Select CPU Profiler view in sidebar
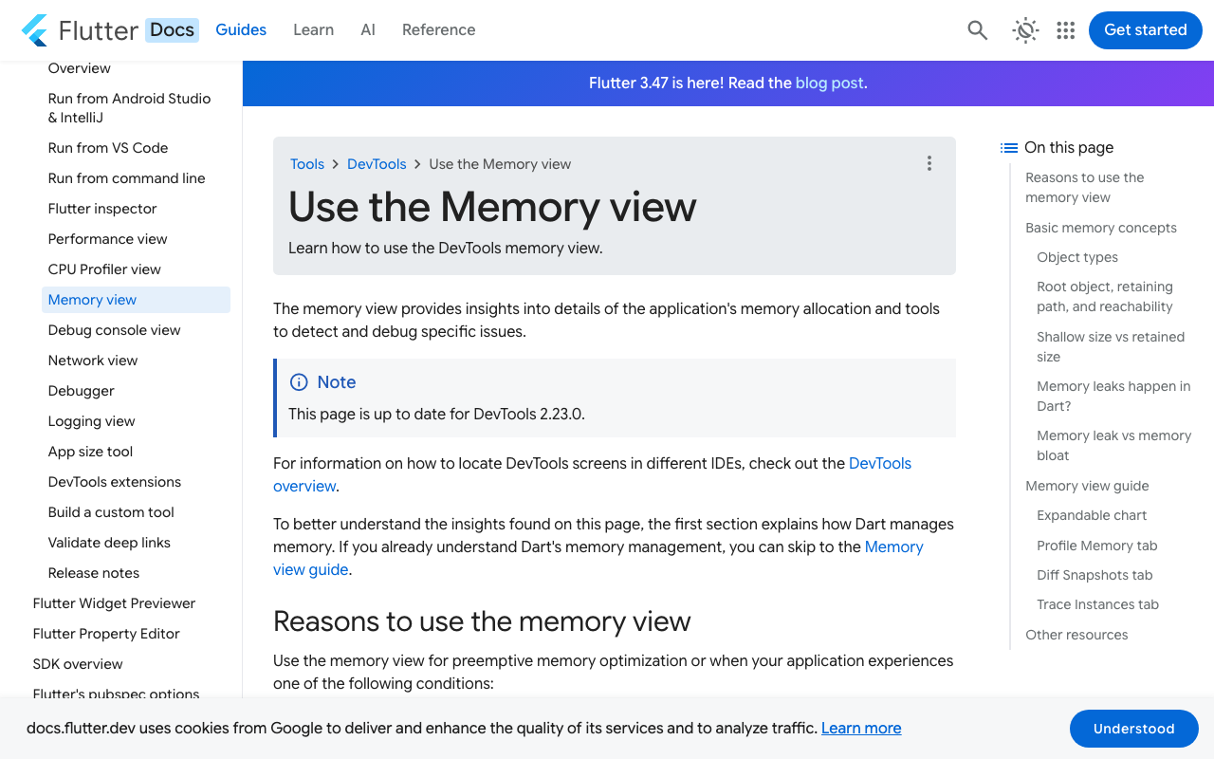 coord(104,269)
